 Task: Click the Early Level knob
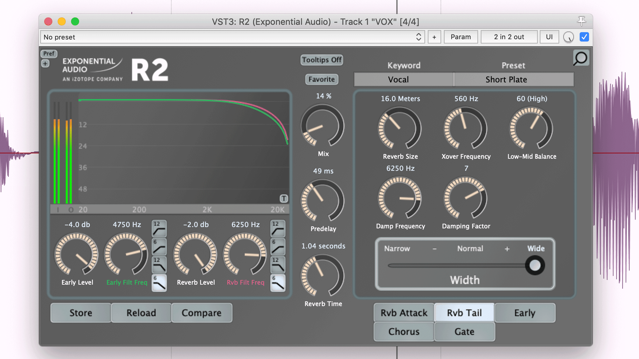point(76,254)
